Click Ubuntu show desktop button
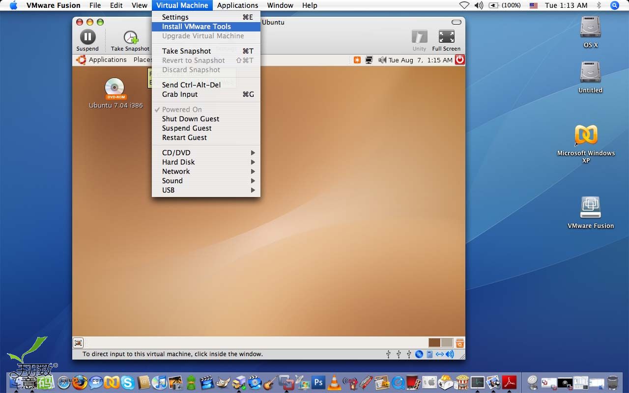 pos(78,343)
